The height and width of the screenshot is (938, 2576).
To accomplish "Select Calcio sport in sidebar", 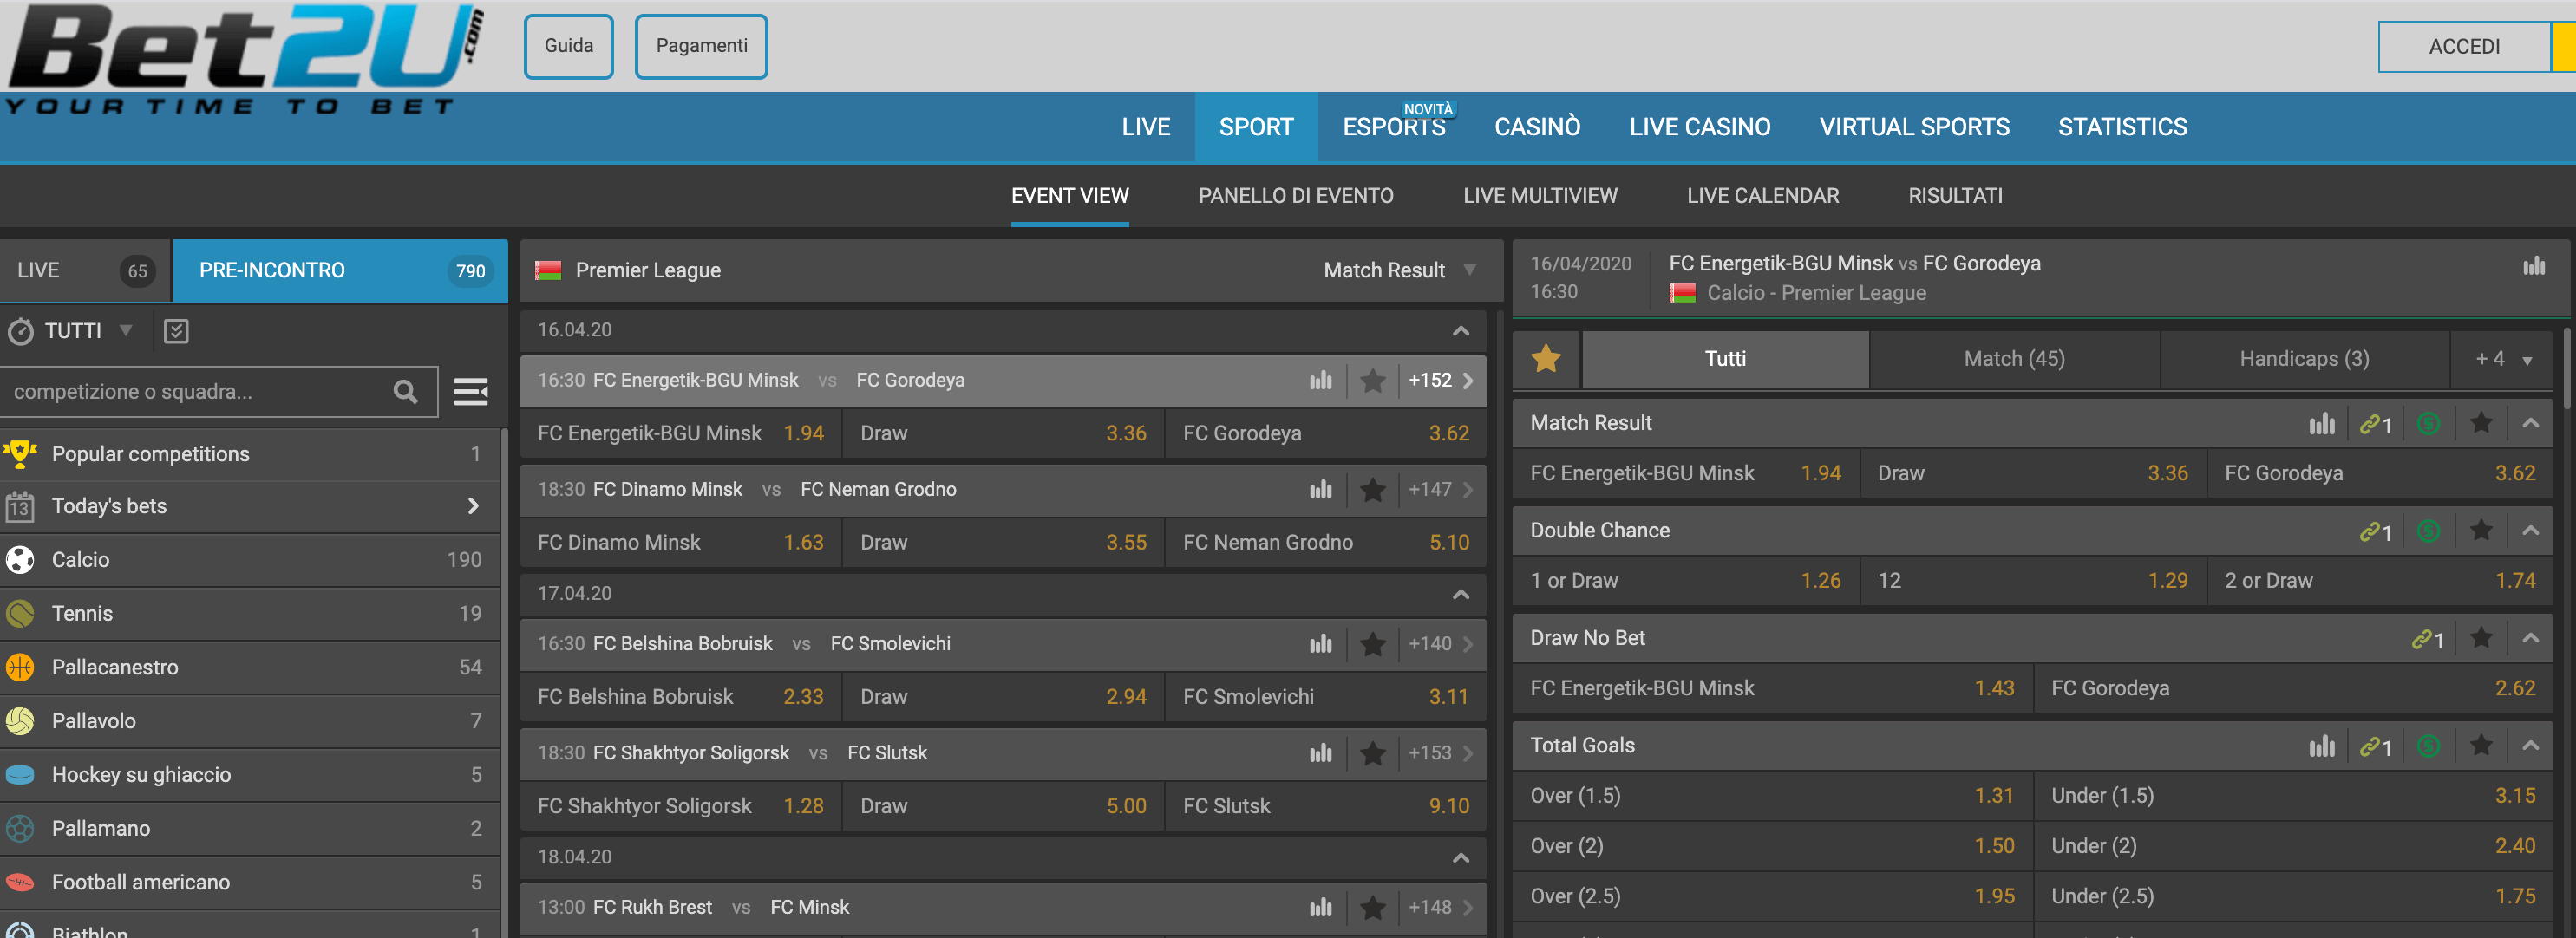I will (250, 559).
